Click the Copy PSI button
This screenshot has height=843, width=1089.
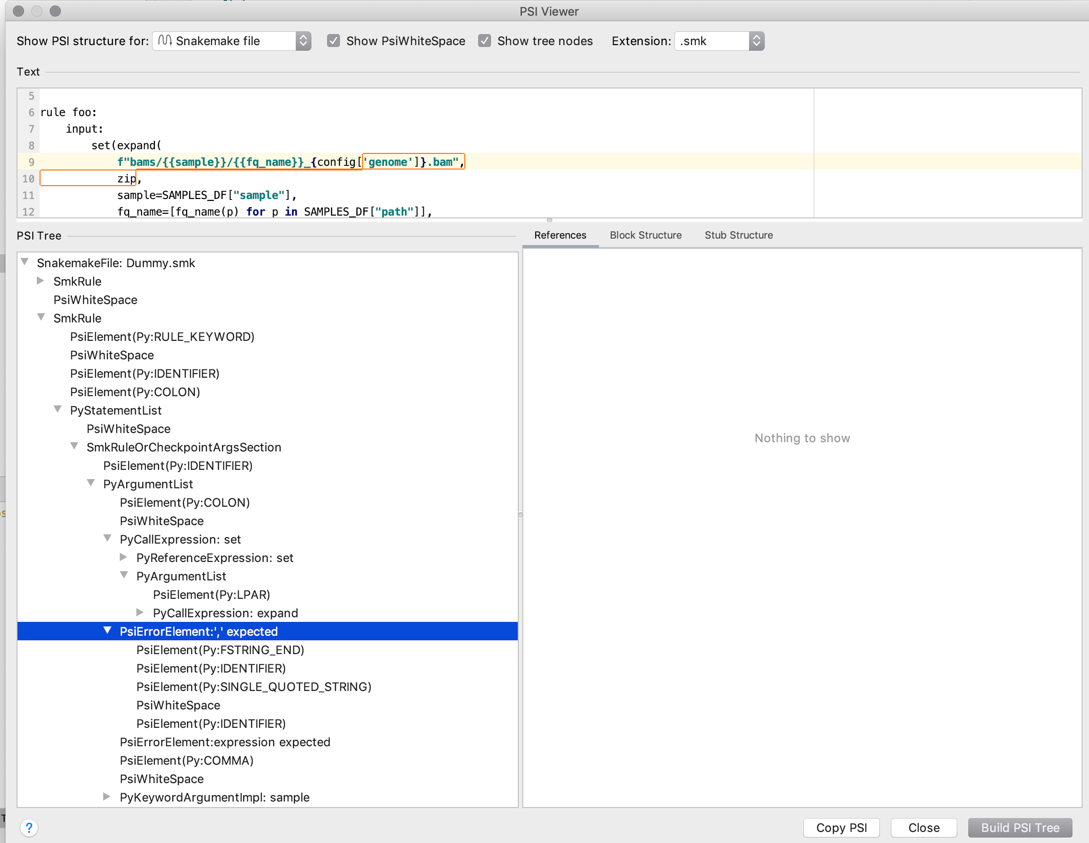click(841, 827)
